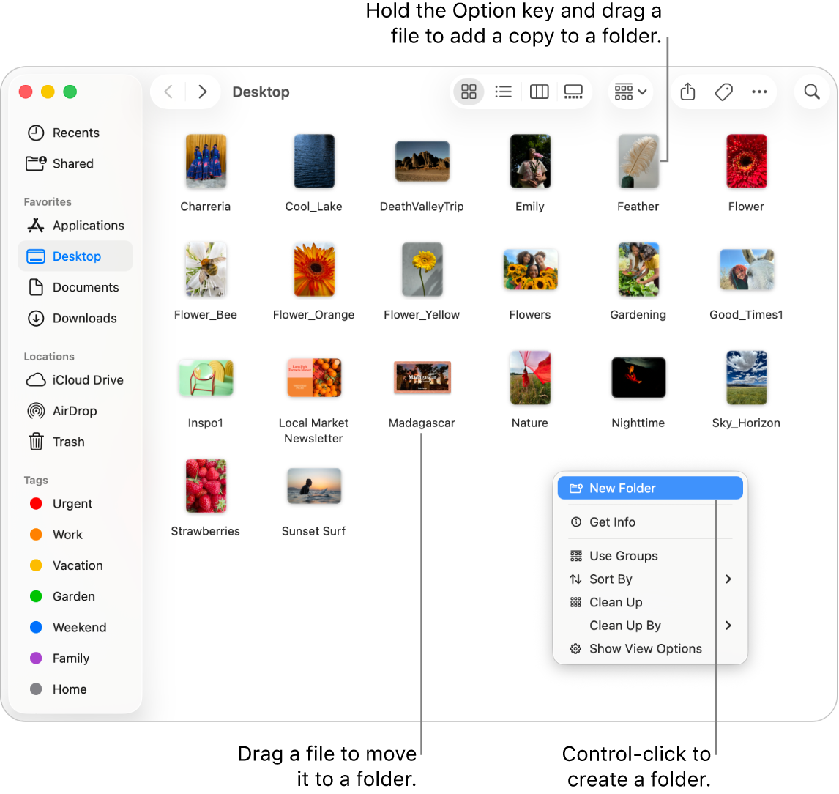Viewport: 839px width, 794px height.
Task: Click Get Info in the context menu
Action: point(612,523)
